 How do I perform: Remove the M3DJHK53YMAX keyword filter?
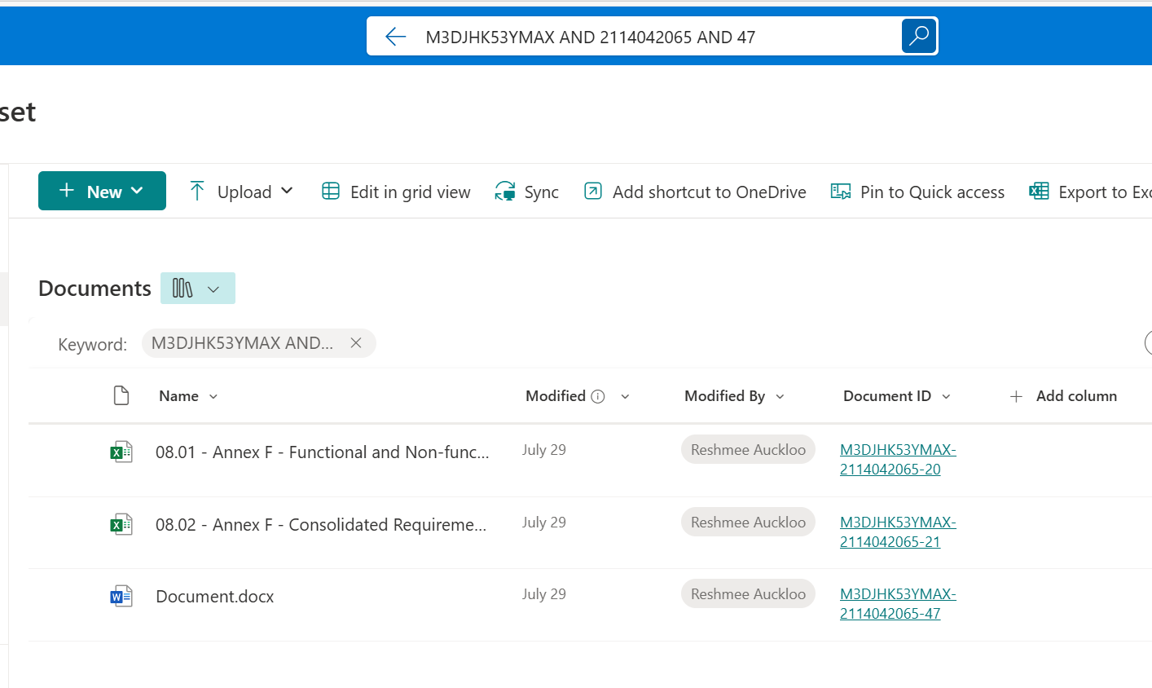(356, 343)
